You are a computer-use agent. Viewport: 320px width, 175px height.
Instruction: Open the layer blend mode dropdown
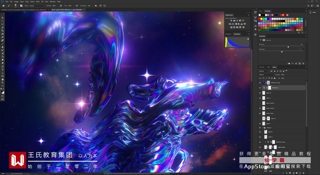coord(266,75)
